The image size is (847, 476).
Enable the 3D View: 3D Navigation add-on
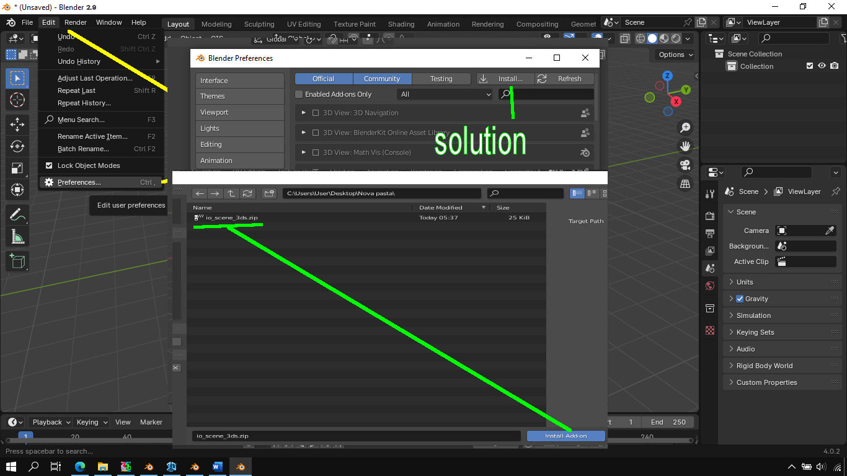pyautogui.click(x=316, y=113)
